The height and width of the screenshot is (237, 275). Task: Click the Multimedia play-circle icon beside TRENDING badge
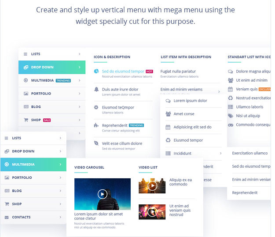(x=26, y=80)
